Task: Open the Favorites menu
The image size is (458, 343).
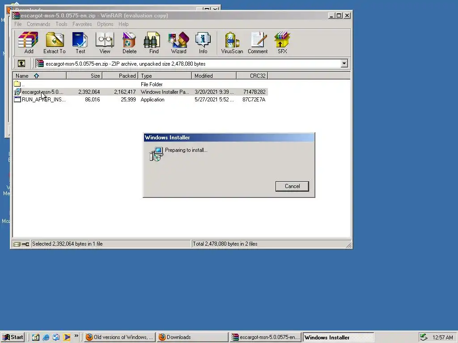Action: coord(82,24)
